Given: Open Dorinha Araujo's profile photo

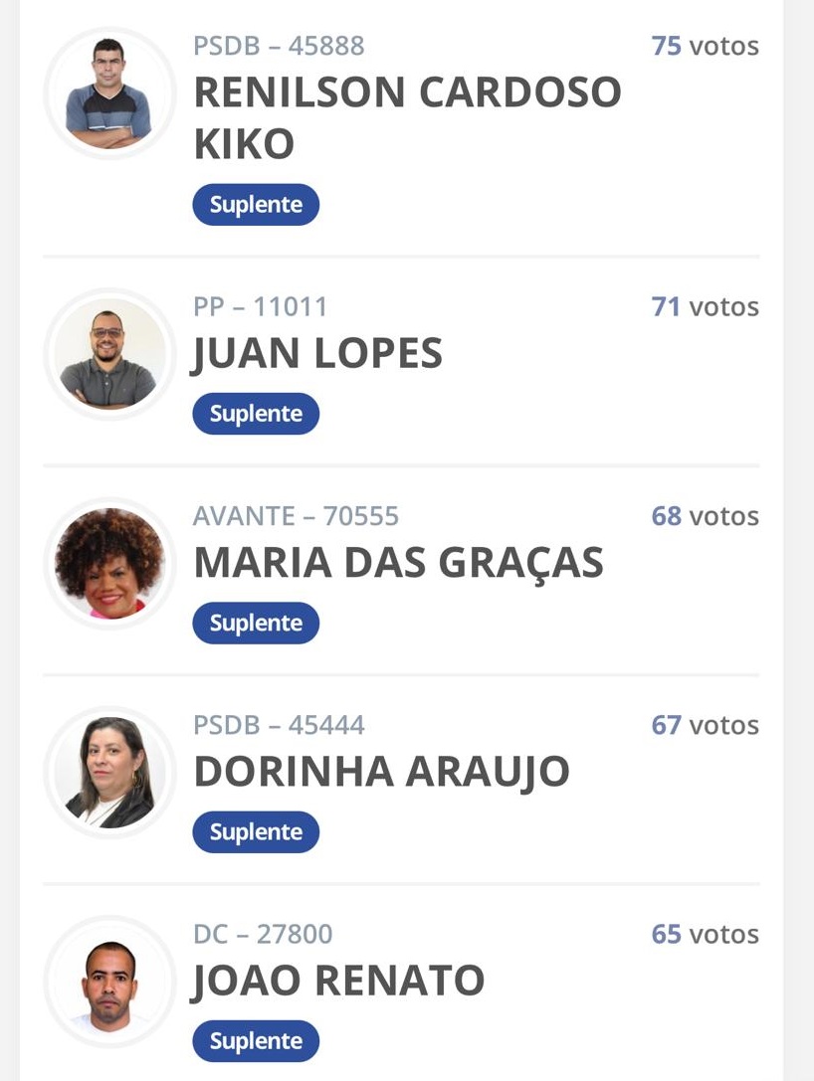Looking at the screenshot, I should (x=109, y=772).
